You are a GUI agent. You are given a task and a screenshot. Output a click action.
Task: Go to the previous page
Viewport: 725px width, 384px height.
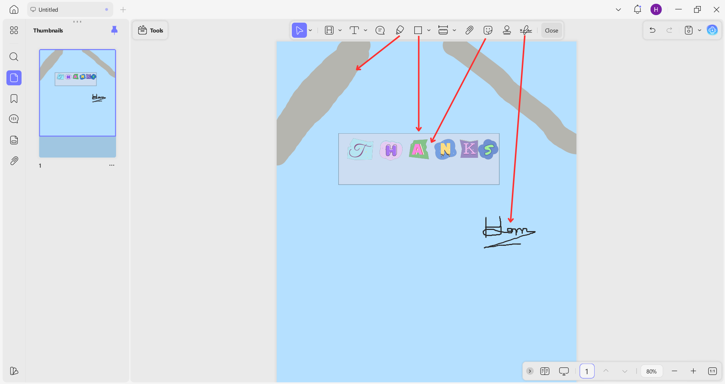click(x=606, y=371)
